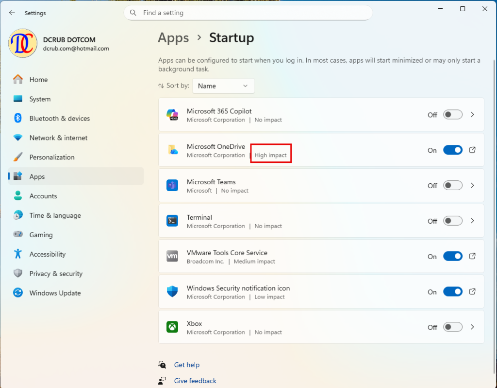Click the Gaming controller icon
This screenshot has width=497, height=388.
click(x=18, y=234)
